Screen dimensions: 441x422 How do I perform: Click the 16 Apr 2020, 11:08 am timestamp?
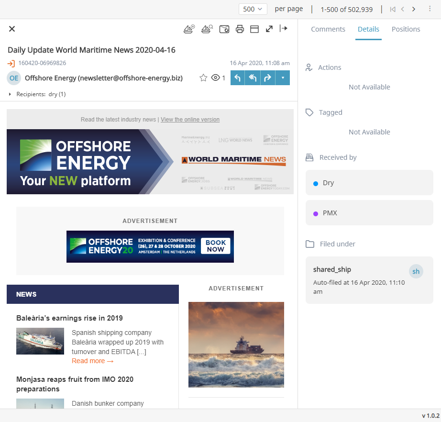coord(260,63)
